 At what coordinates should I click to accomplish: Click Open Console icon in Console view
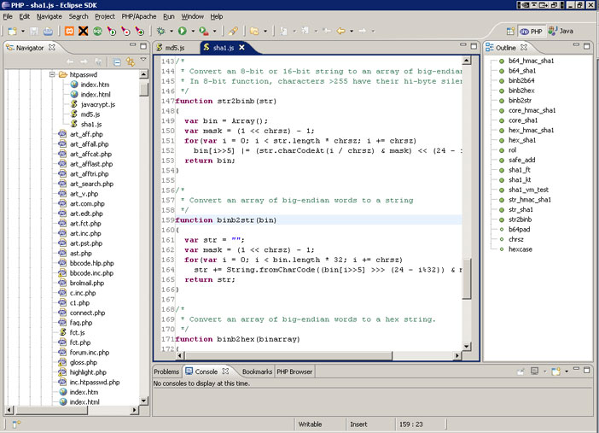[555, 371]
